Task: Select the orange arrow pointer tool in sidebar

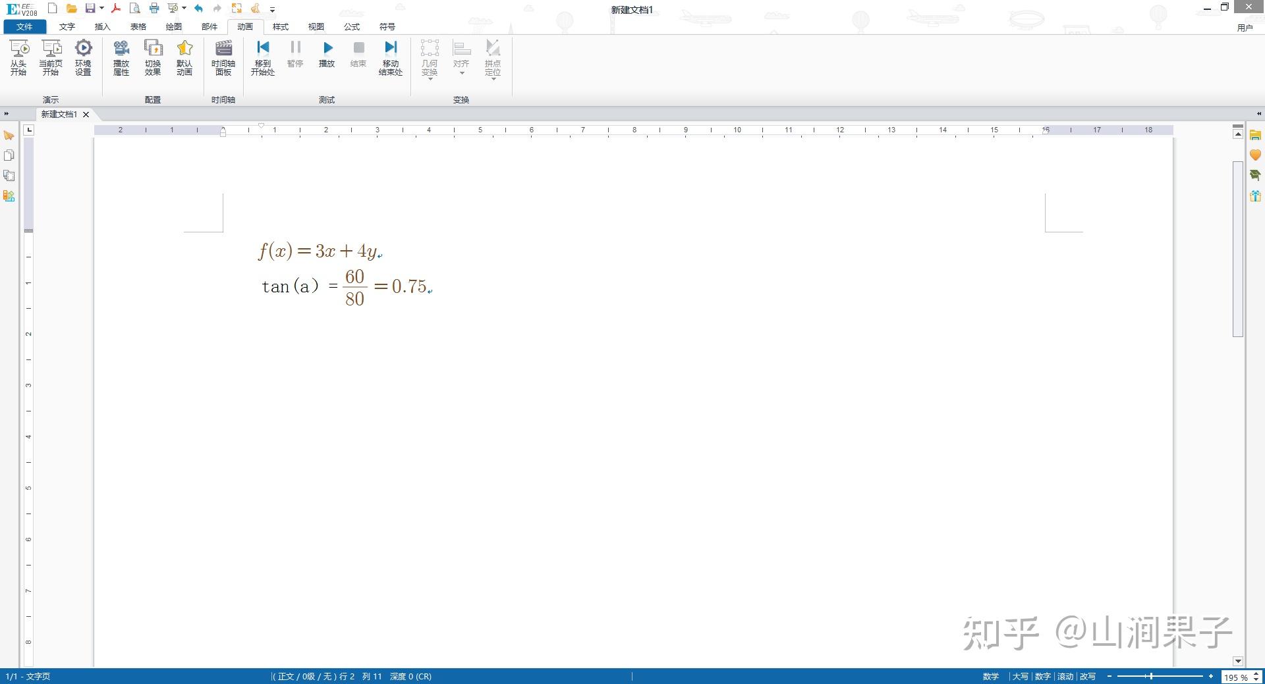Action: 9,136
